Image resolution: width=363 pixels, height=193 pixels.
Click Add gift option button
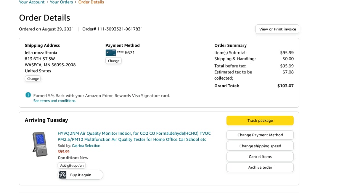tap(72, 166)
